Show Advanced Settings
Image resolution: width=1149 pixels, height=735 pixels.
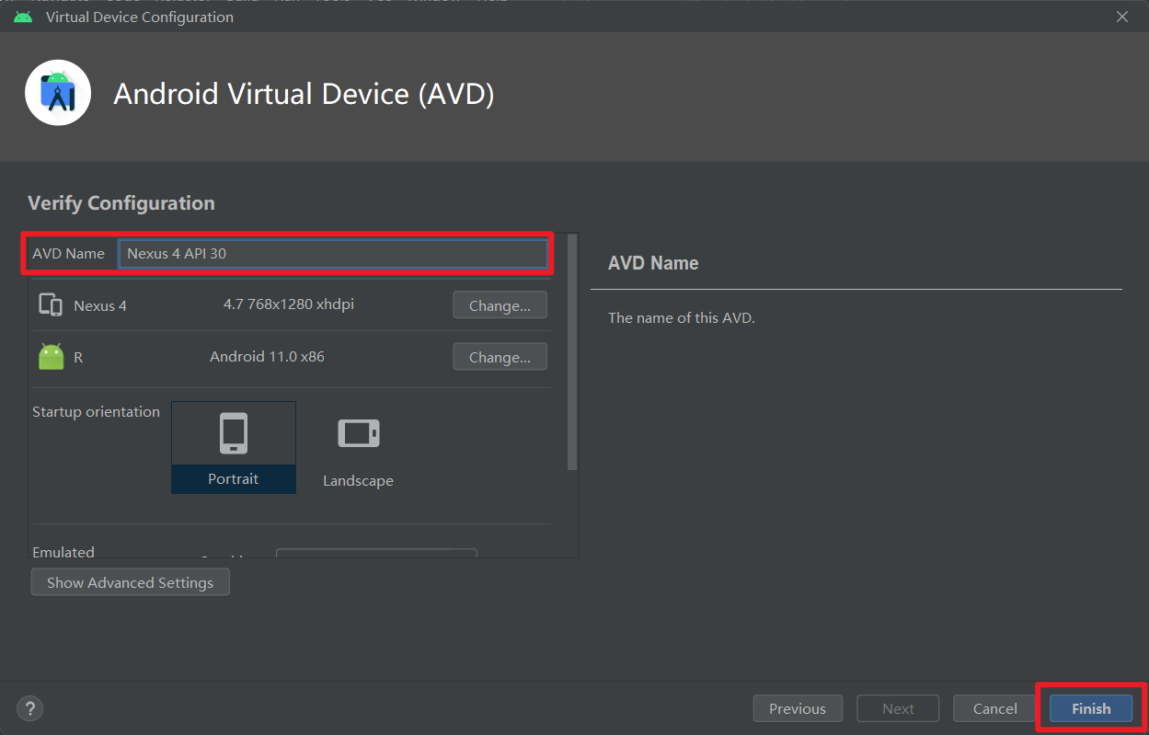(x=130, y=582)
